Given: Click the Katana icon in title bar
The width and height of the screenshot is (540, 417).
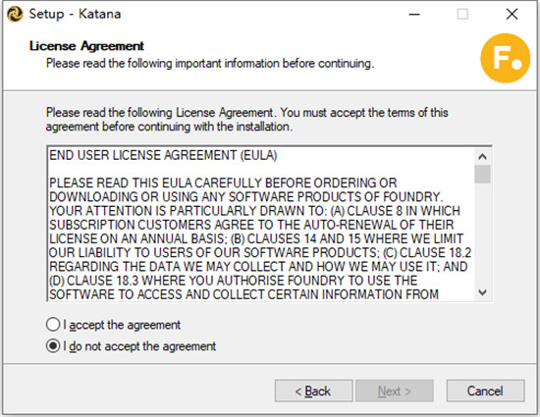Looking at the screenshot, I should (15, 14).
